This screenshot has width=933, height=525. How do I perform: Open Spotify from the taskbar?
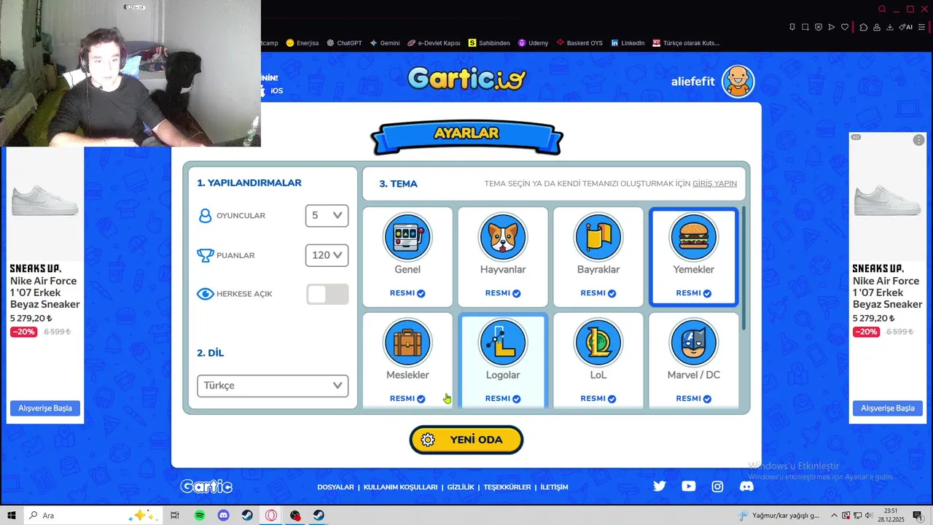tap(200, 516)
